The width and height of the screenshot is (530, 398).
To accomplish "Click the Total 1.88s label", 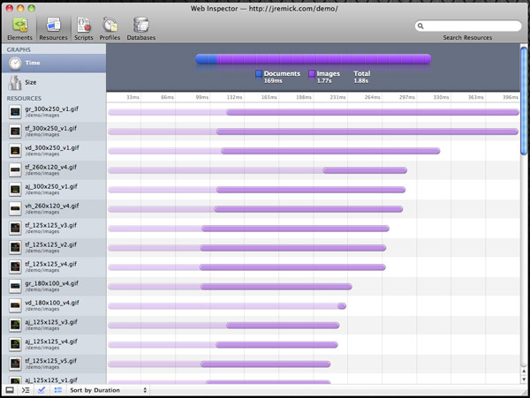I will 361,77.
